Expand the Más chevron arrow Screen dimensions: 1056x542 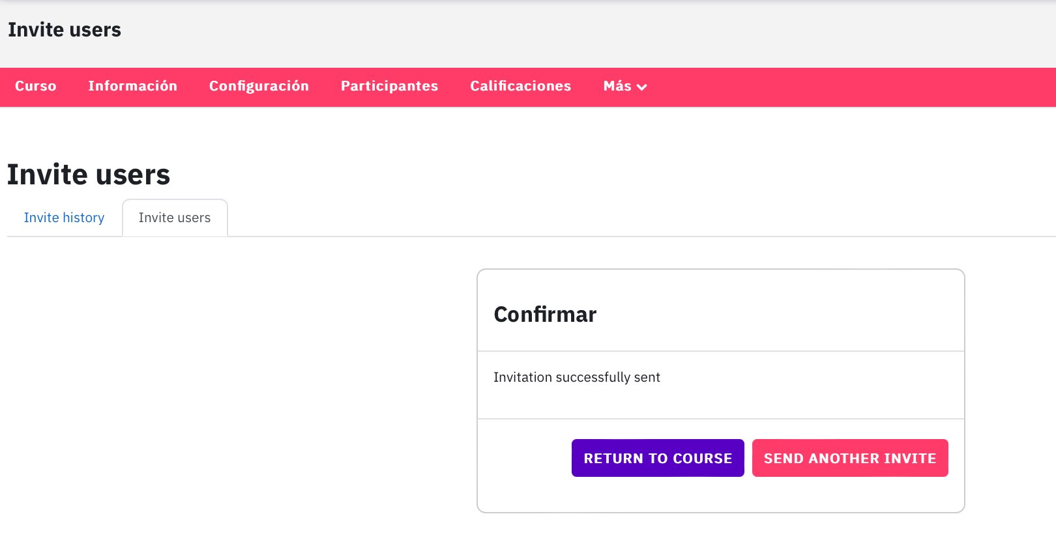[x=642, y=87]
